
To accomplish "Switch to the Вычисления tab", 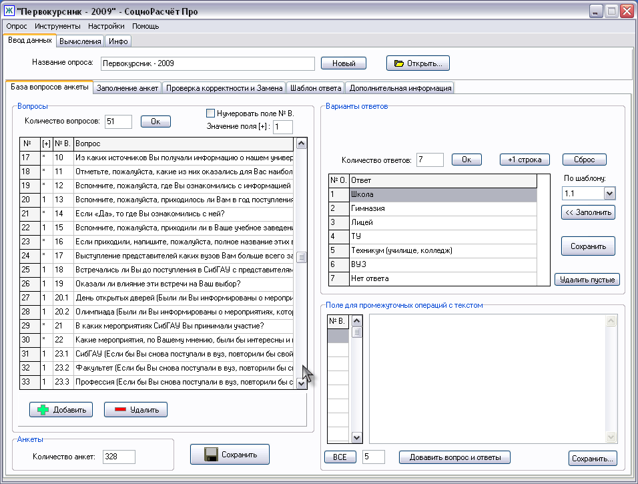I will (x=80, y=41).
